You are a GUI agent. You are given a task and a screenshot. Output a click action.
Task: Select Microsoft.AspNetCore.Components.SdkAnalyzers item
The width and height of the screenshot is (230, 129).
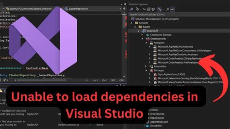[x=184, y=50]
